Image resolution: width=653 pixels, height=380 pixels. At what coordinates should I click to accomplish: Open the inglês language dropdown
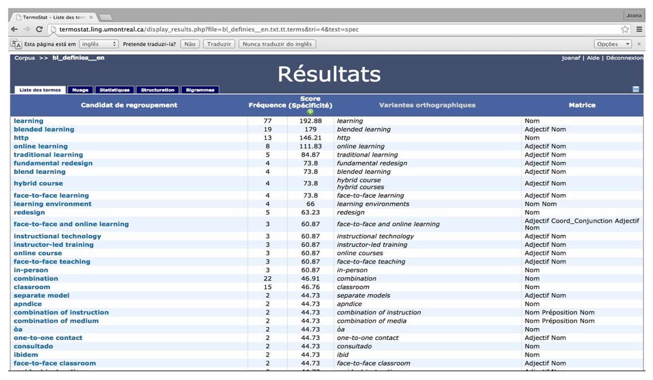(x=98, y=44)
